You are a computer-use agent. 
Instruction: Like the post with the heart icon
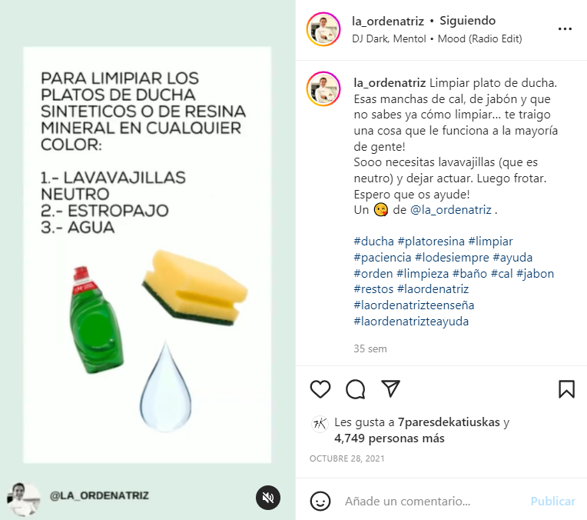(320, 388)
